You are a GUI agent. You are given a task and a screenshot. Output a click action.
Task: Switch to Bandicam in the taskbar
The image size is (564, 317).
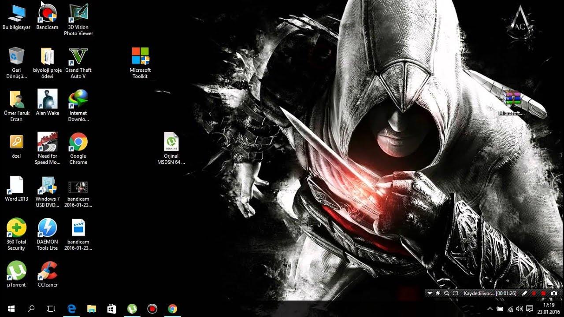click(x=152, y=309)
